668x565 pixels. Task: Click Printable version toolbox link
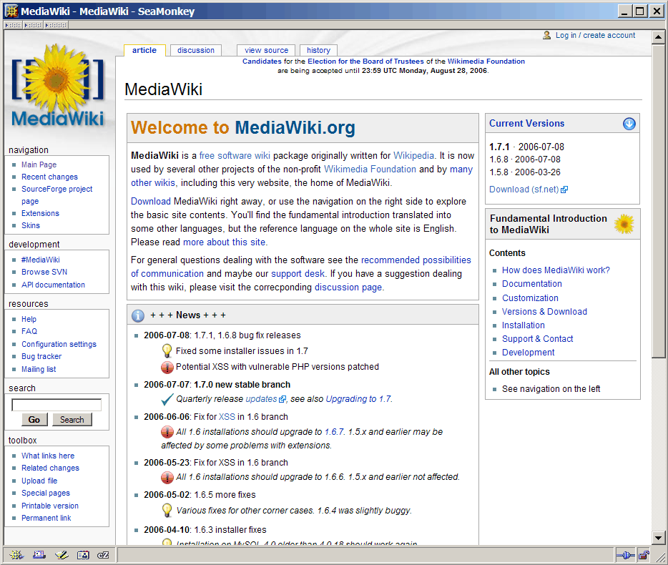click(50, 506)
